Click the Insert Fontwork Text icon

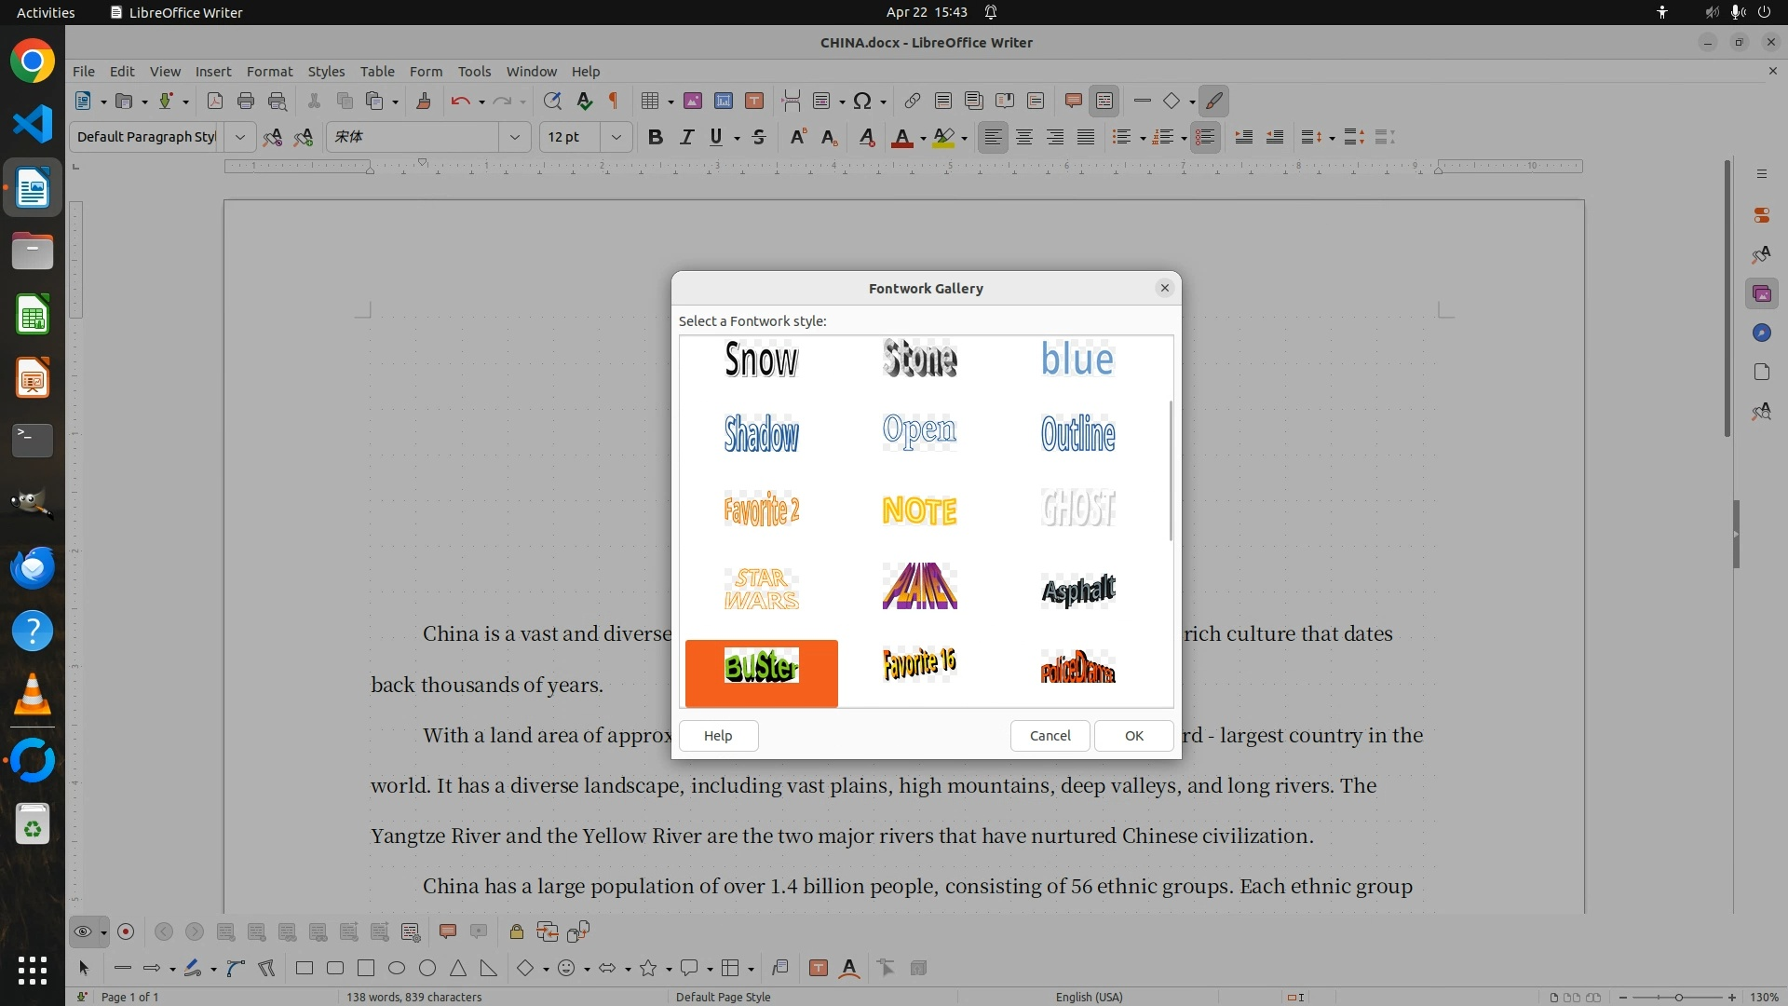pyautogui.click(x=848, y=968)
